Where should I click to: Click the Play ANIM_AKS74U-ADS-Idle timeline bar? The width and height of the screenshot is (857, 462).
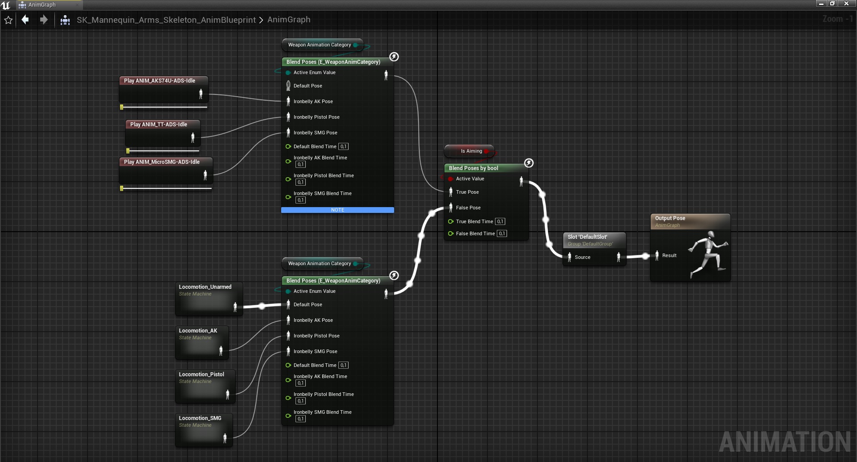164,107
